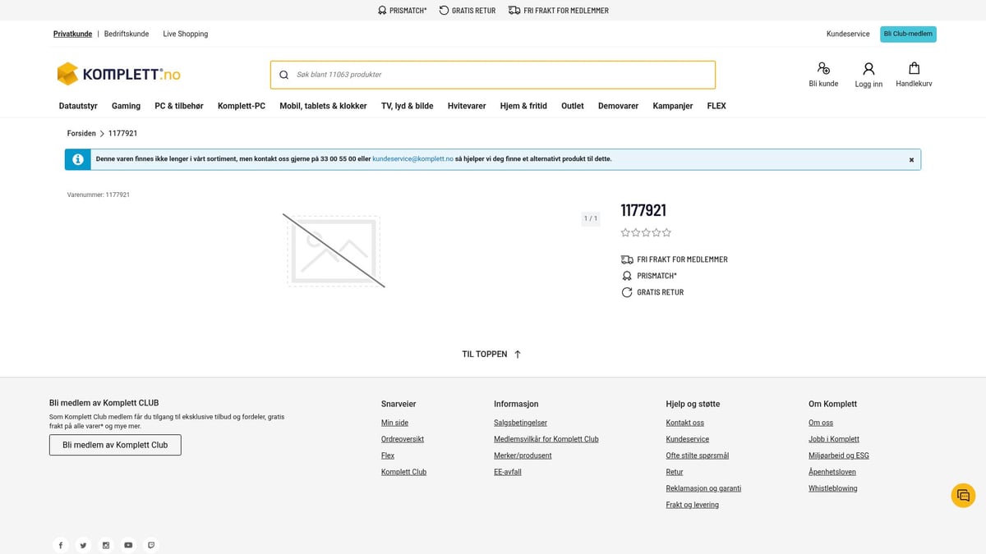986x554 pixels.
Task: Open the Gaming menu category
Action: tap(126, 106)
